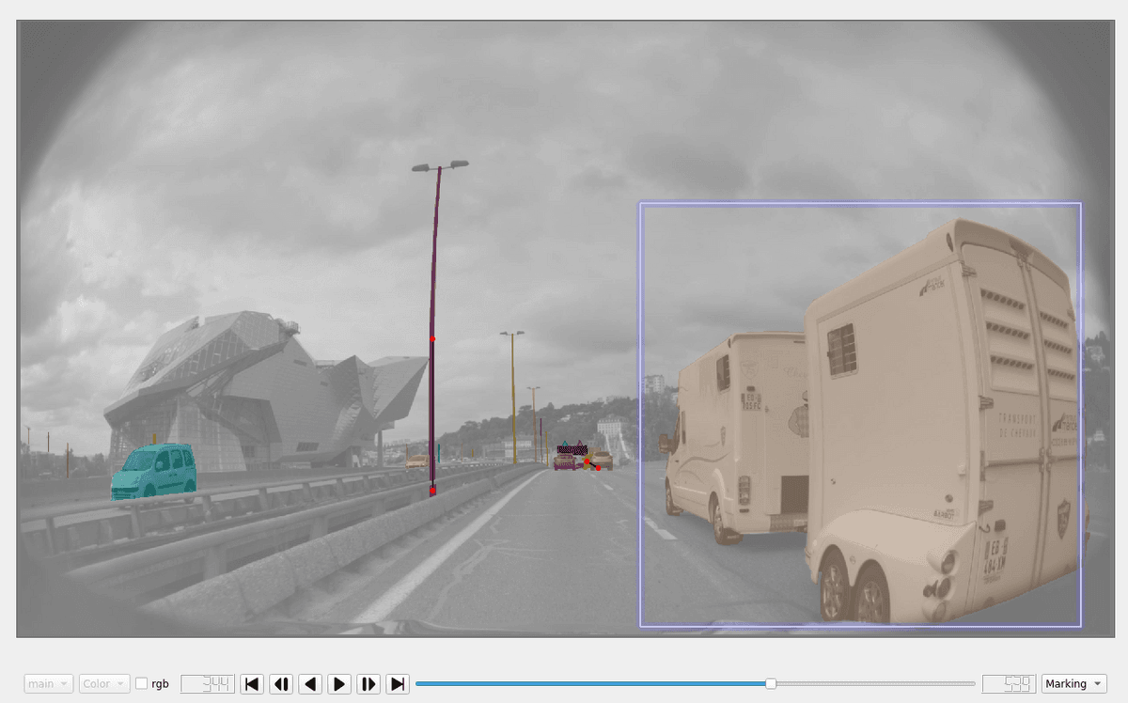The width and height of the screenshot is (1128, 703).
Task: Open the Marking mode dropdown
Action: pos(1073,684)
